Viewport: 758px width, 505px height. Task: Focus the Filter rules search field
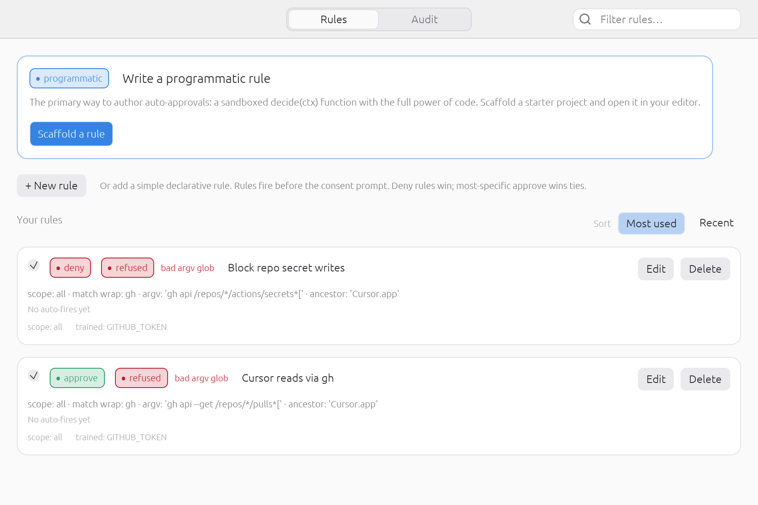[x=657, y=19]
